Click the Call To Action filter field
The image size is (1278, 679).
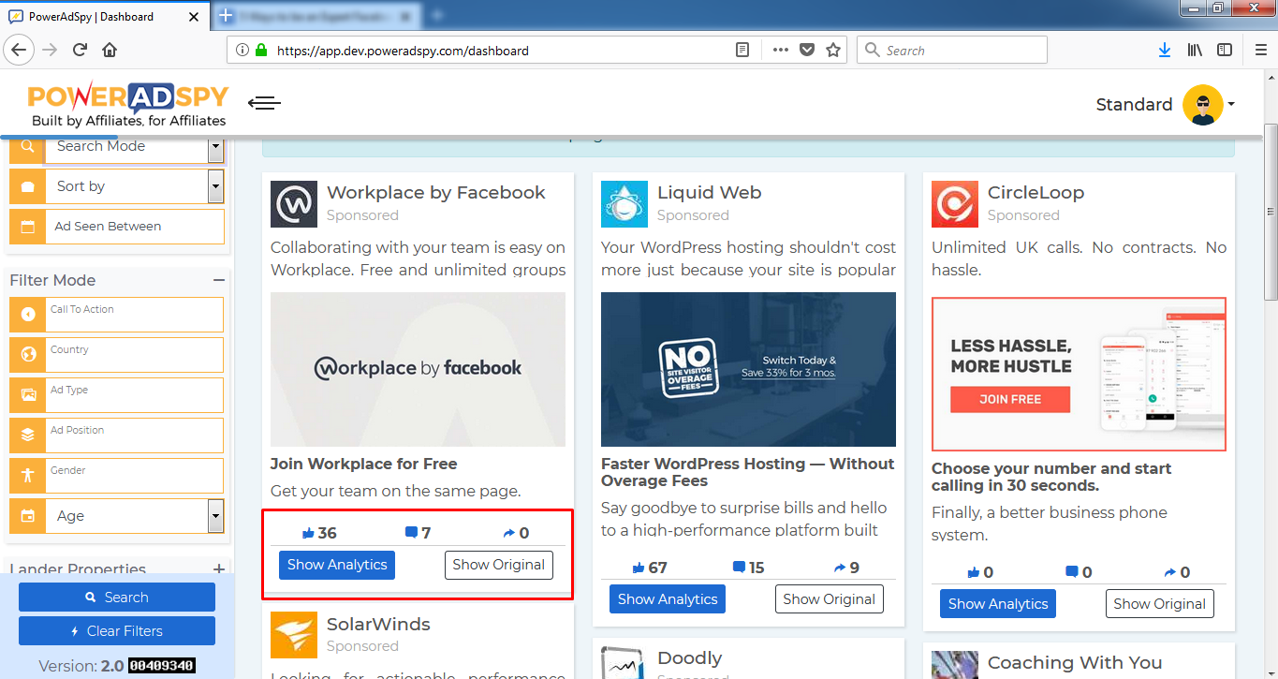135,315
